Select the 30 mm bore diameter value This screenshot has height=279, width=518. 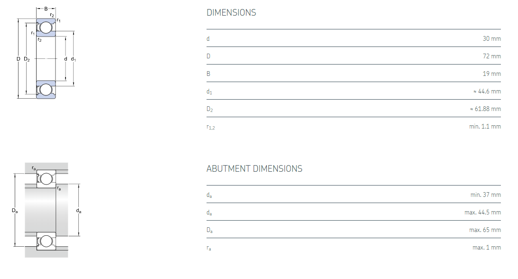pyautogui.click(x=491, y=38)
